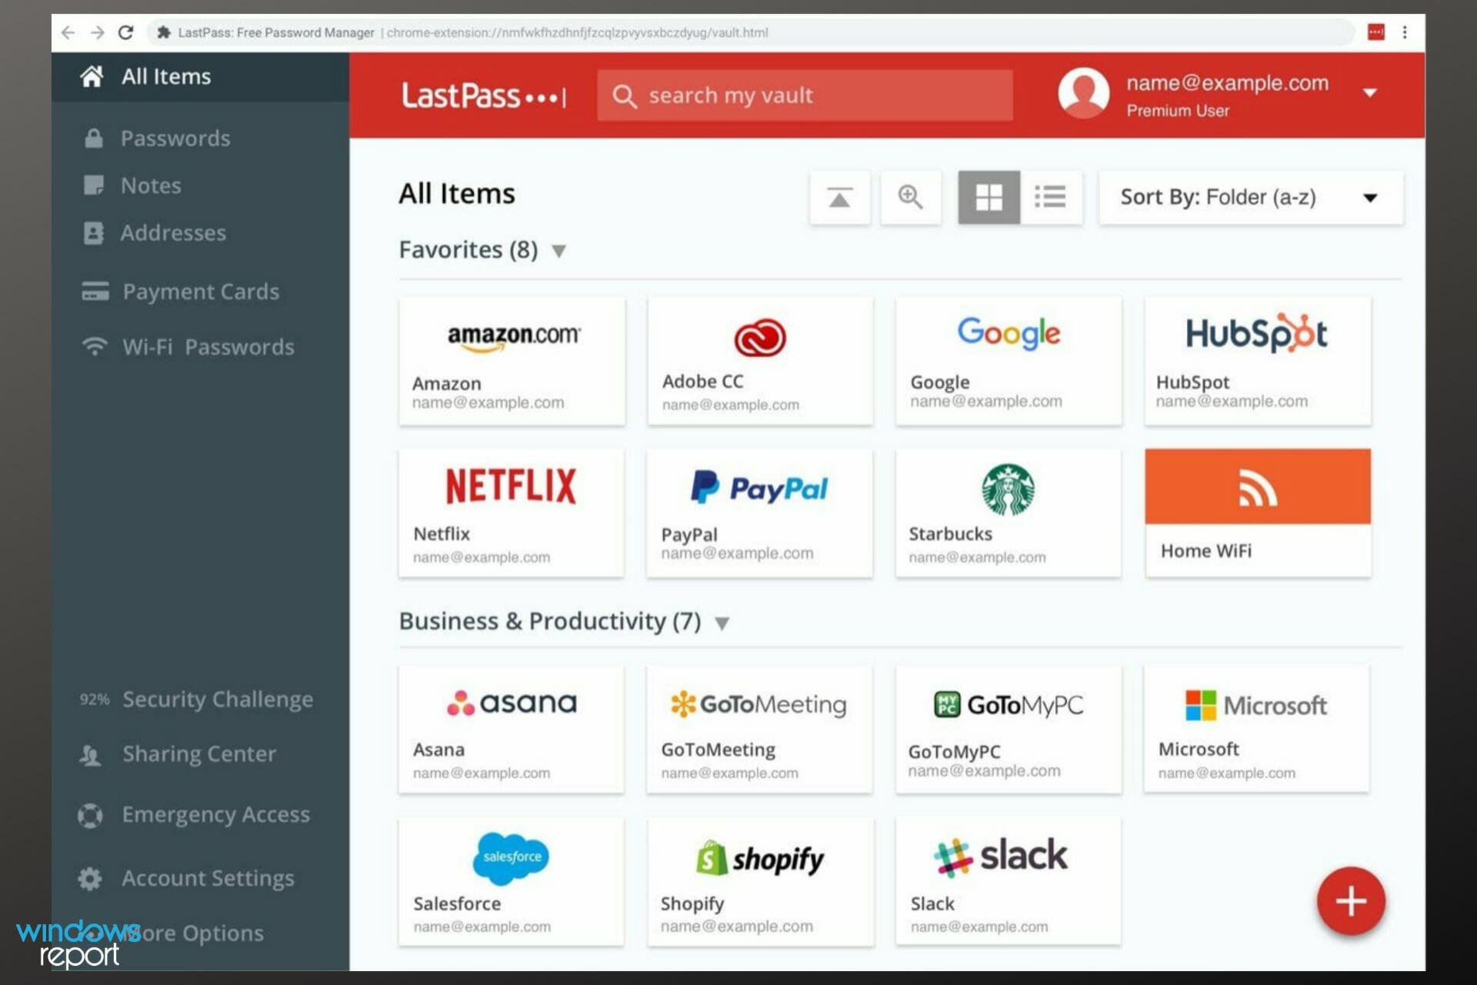1477x985 pixels.
Task: Select Payment Cards in the sidebar
Action: pyautogui.click(x=201, y=292)
